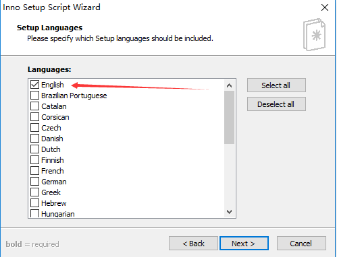Click the Select all button
Screen dimensions: 337x257
(276, 85)
